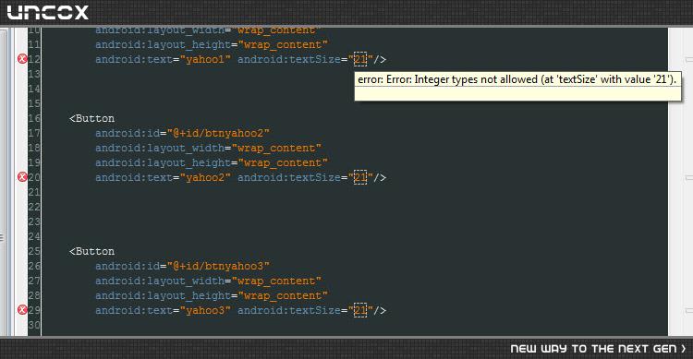Click layout_height attribute on line 28
Screen dimensions: 693x359
(163, 296)
